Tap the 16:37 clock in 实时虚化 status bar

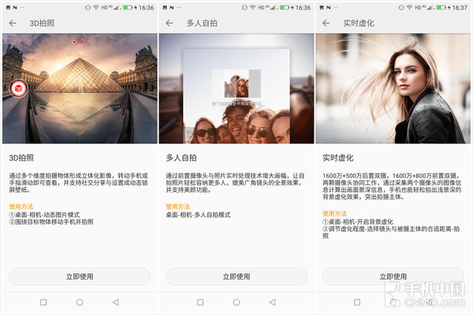tap(460, 8)
